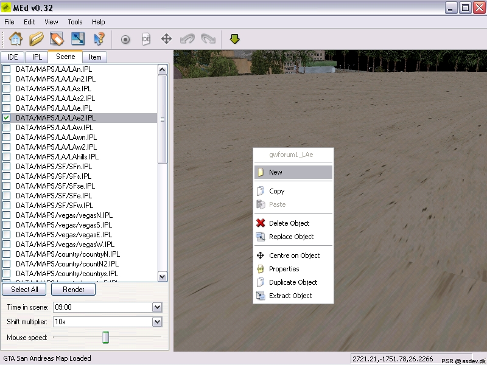
Task: Check the LAw.IPL checkbox
Action: [x=6, y=128]
